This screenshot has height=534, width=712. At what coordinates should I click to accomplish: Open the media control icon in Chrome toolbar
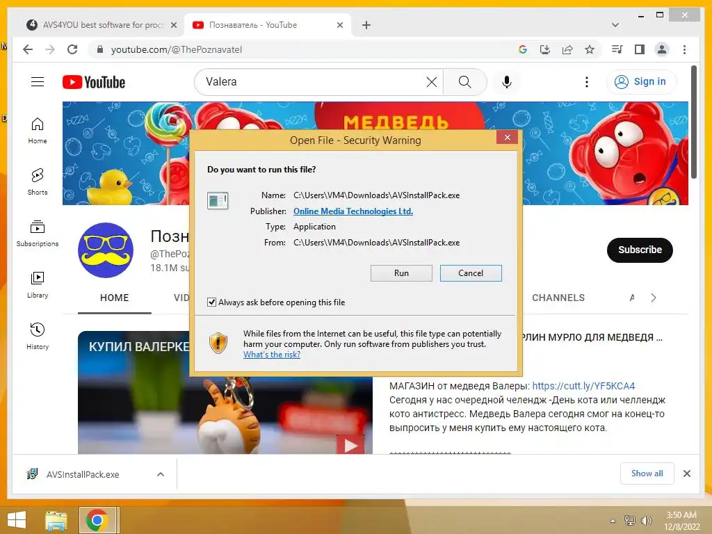(617, 49)
